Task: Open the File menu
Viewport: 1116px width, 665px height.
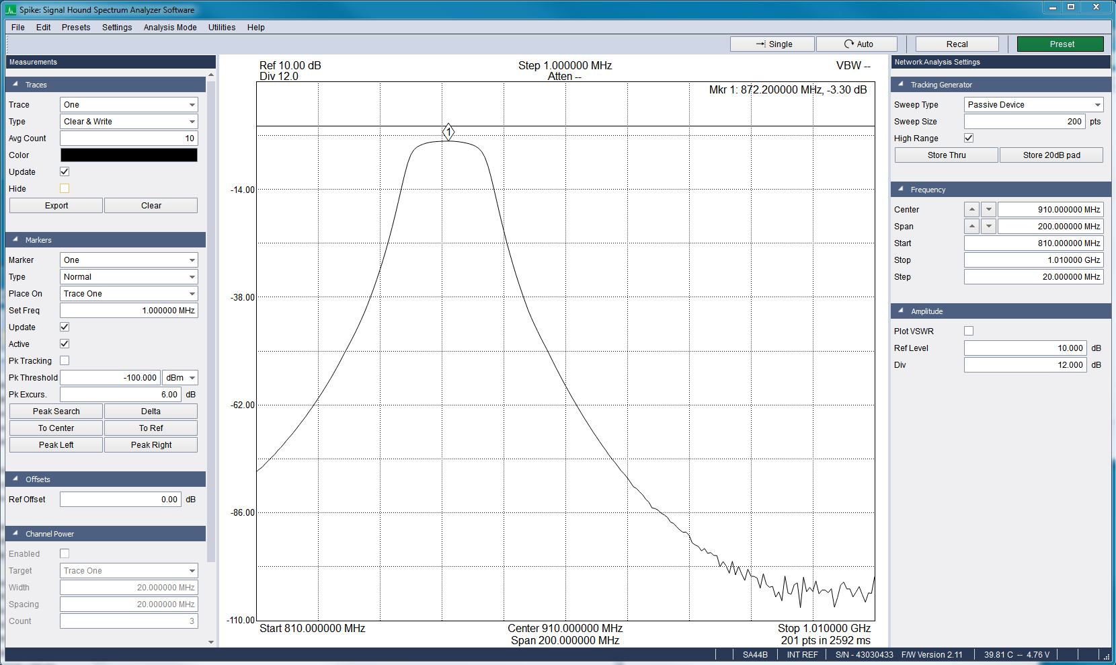Action: (x=18, y=28)
